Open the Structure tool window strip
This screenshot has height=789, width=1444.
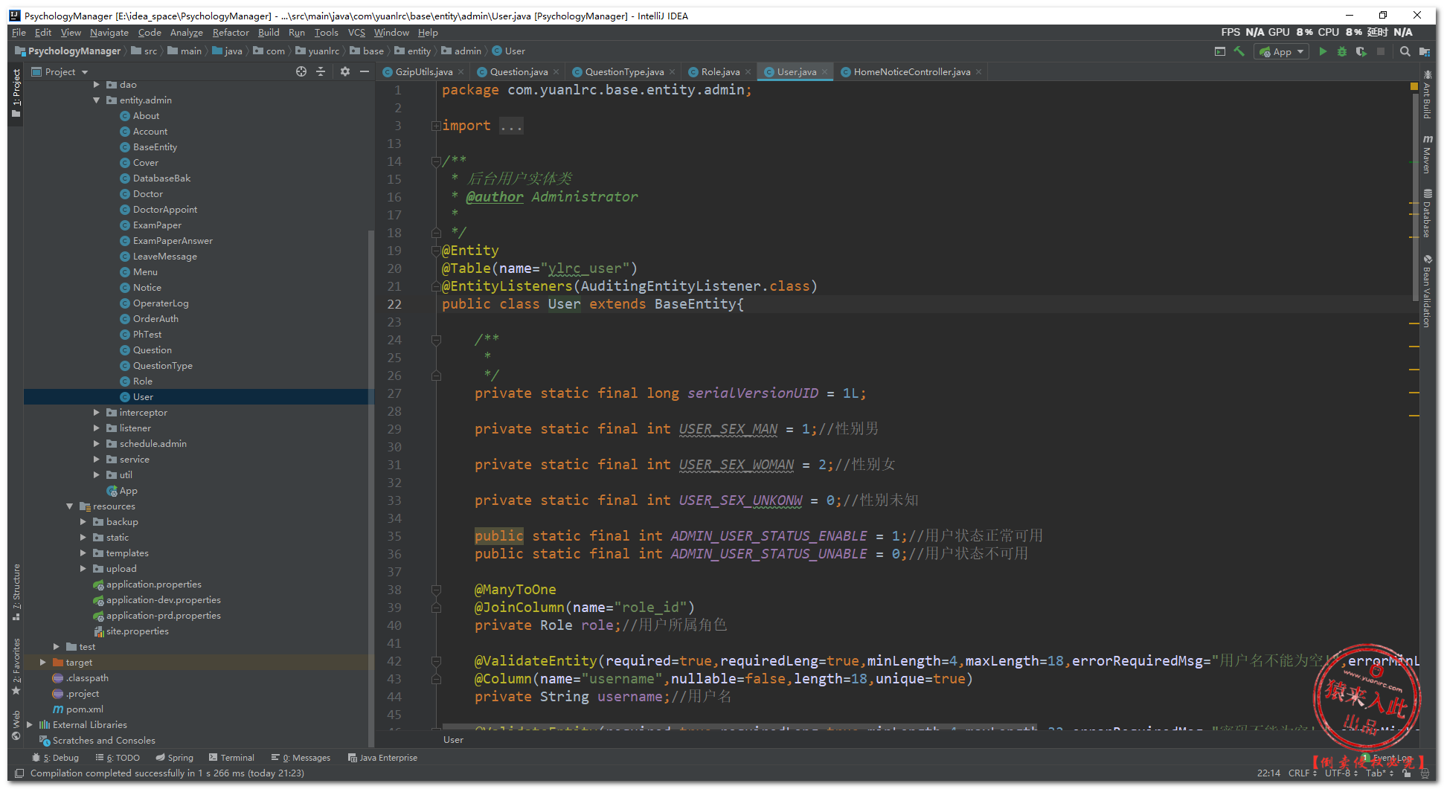[x=16, y=592]
